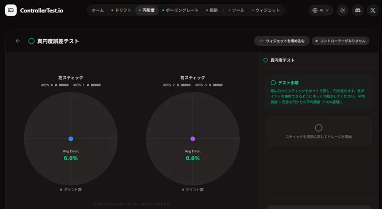
Task: Open the ポーリングレート nav item
Action: click(180, 10)
